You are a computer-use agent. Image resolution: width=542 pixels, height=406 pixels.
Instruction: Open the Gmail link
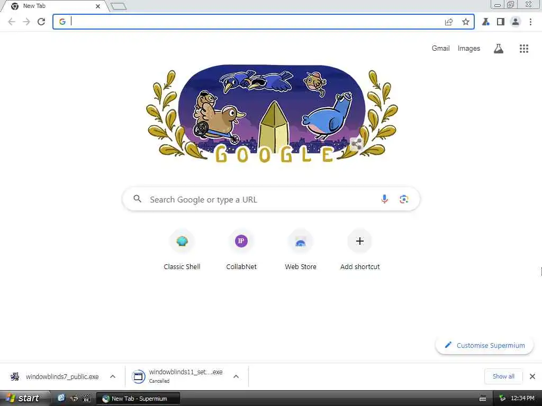point(440,48)
